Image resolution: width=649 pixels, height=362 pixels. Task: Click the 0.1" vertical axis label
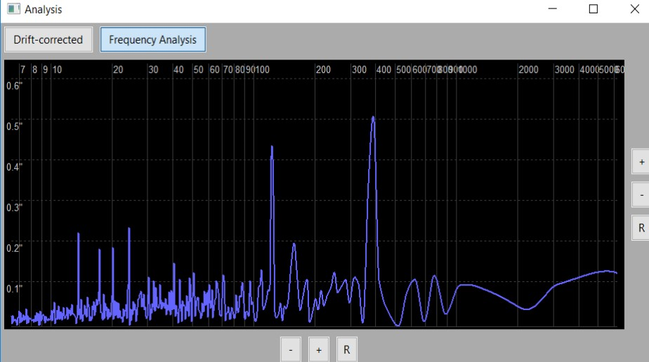[14, 288]
